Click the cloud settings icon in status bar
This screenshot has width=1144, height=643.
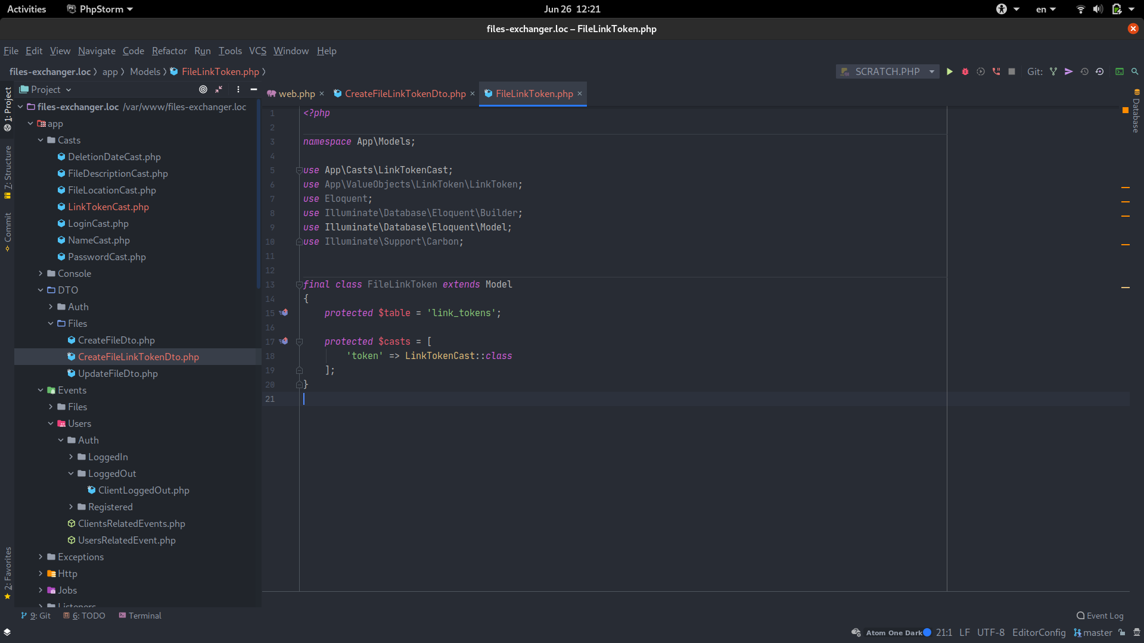pos(856,632)
